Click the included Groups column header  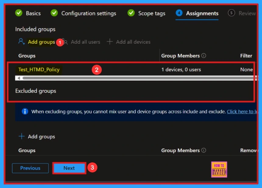(x=27, y=56)
